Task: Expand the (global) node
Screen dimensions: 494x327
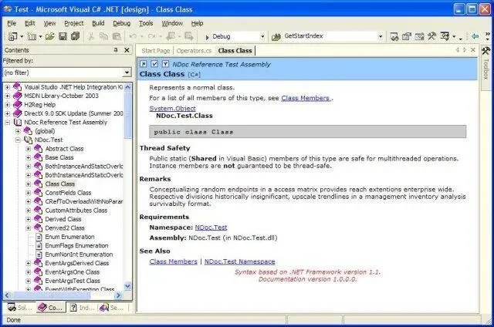Action: click(18, 131)
